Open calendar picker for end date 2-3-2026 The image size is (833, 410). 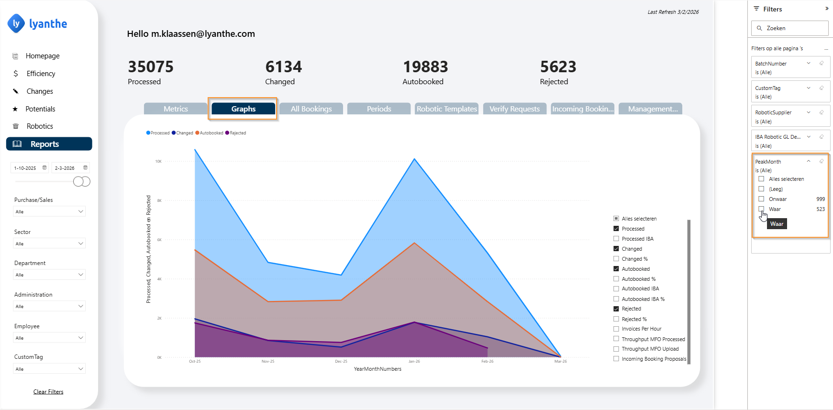click(x=86, y=168)
